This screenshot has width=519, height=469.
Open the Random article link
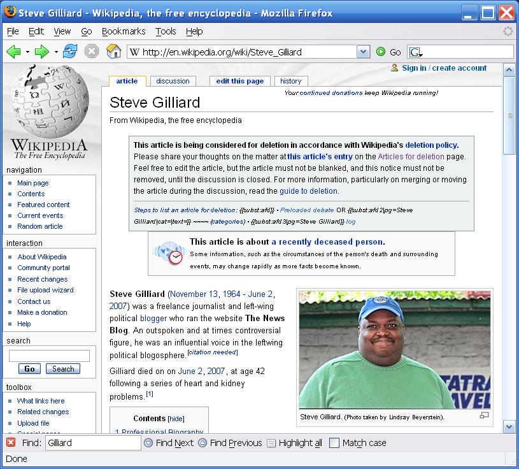39,227
